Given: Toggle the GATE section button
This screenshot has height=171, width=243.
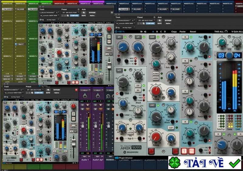Looking at the screenshot, I should 119,70.
